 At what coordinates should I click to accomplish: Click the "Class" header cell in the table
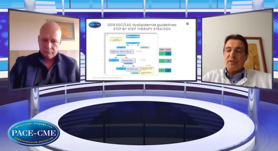(162, 50)
